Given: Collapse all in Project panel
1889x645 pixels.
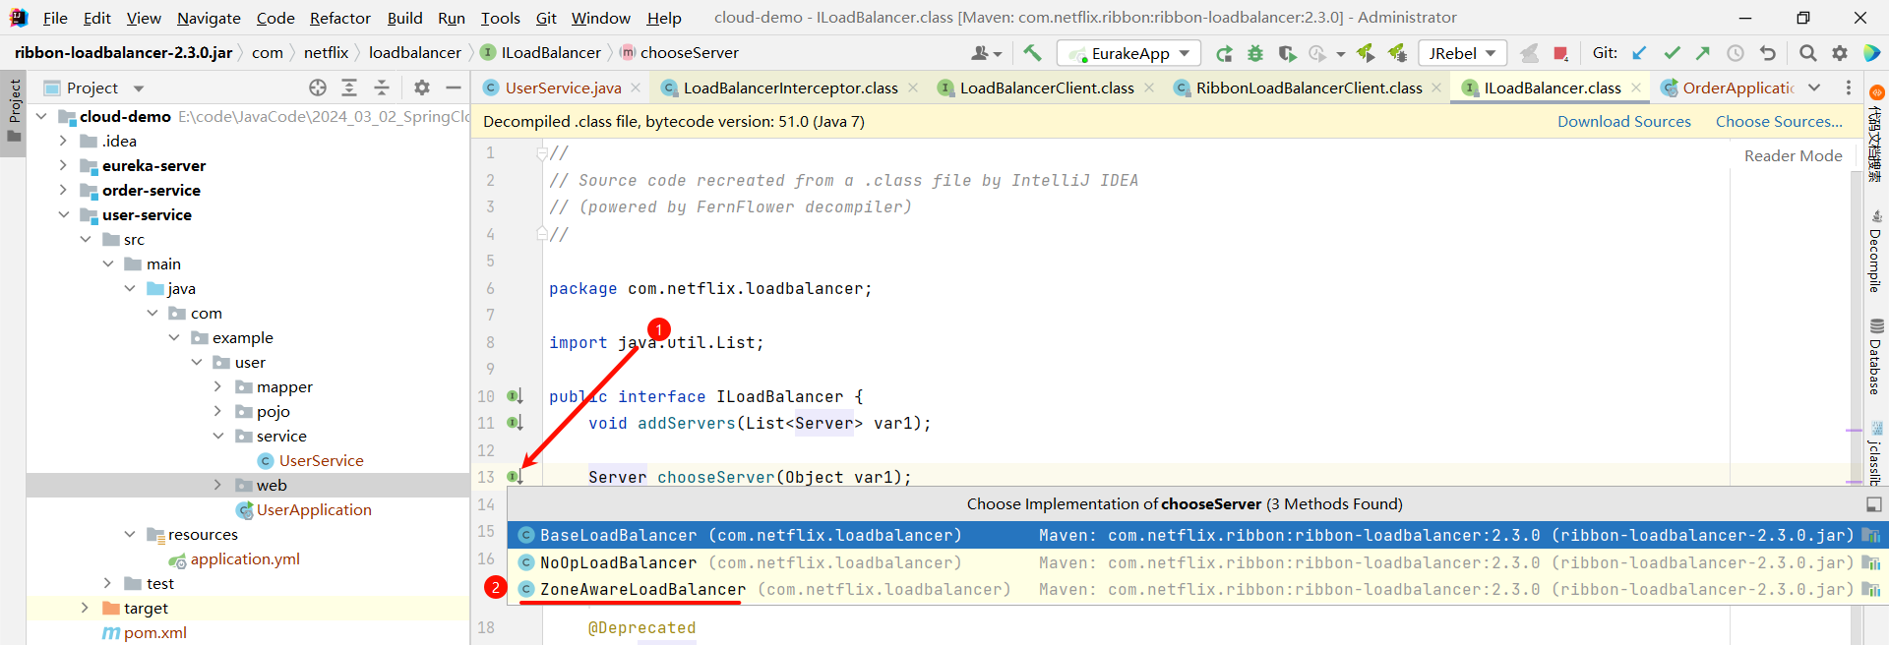Looking at the screenshot, I should point(382,88).
